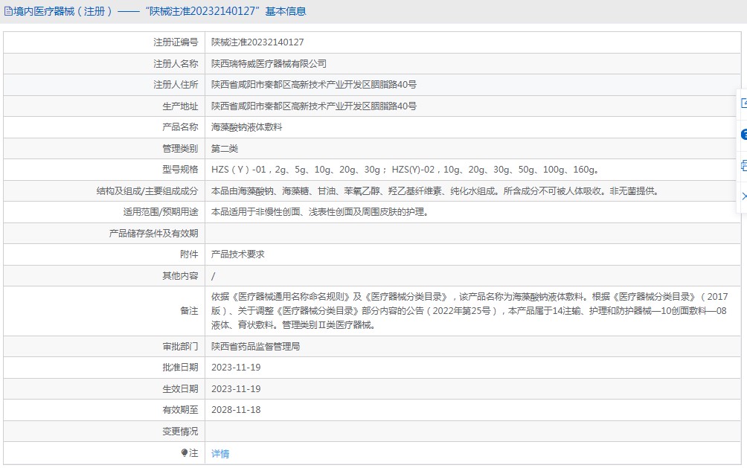
Task: Select 陕西瑞特威医疗器械有限公司 registrant name
Action: (269, 63)
